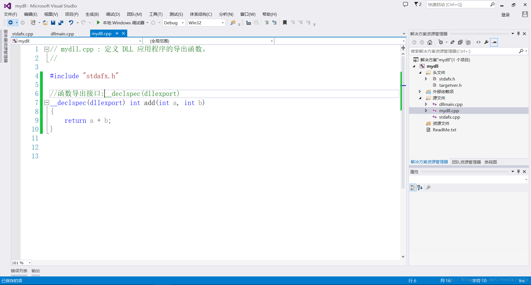Select ReadMe.txt in the Solution Explorer tree
This screenshot has height=285, width=531.
[x=444, y=130]
